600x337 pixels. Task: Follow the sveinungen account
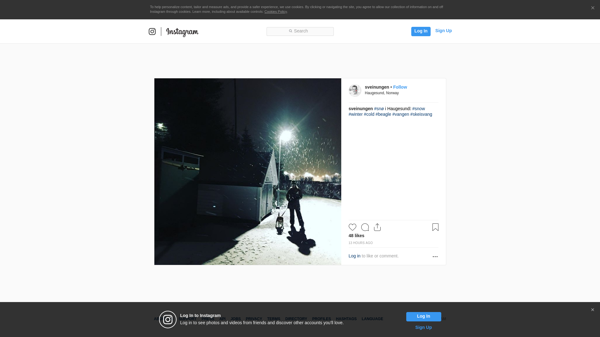400,87
